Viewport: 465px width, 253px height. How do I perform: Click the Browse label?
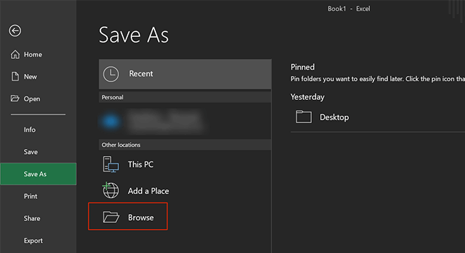click(141, 217)
